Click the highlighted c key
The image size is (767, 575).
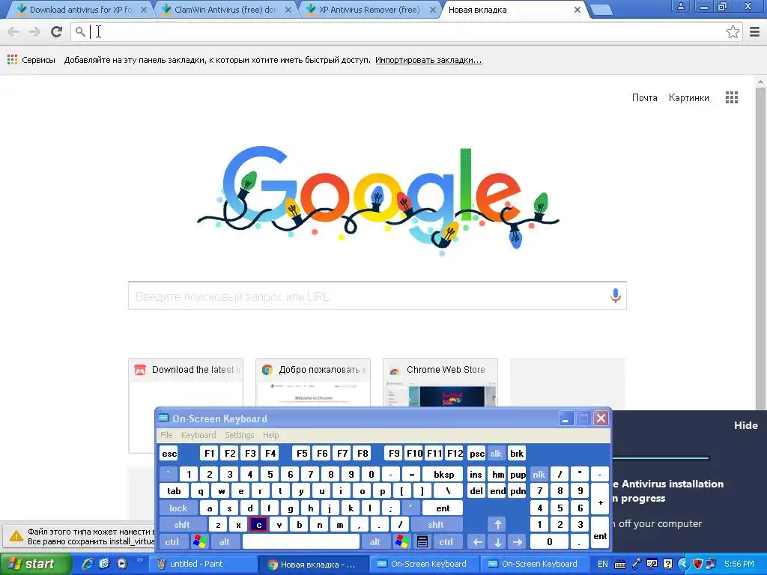click(x=258, y=525)
